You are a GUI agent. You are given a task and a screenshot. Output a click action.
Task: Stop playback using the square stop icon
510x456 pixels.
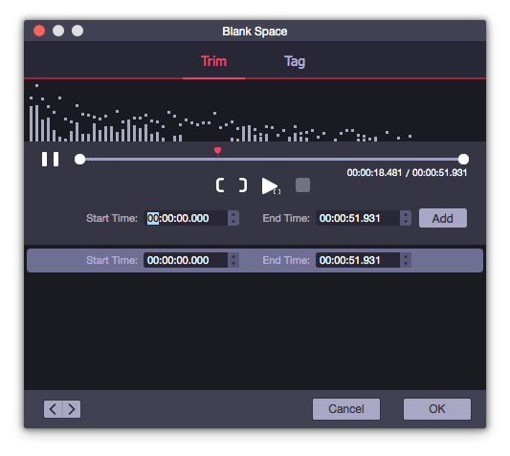(x=302, y=185)
